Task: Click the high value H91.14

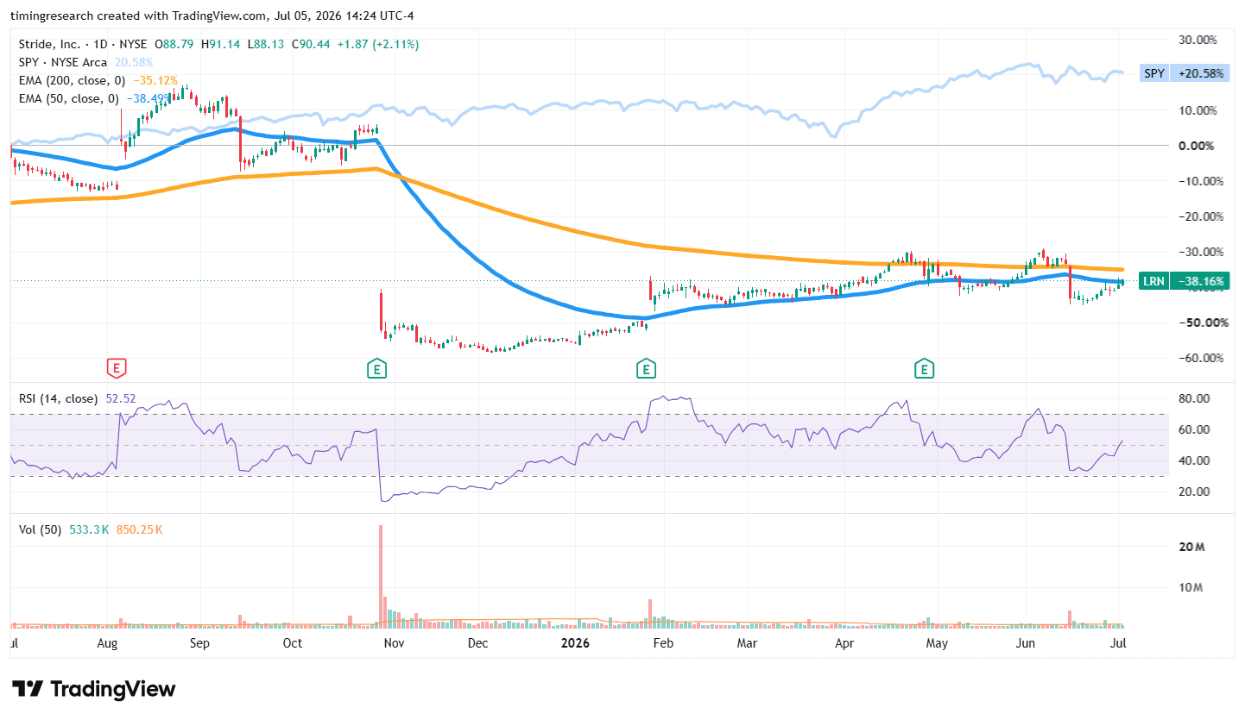Action: coord(220,44)
